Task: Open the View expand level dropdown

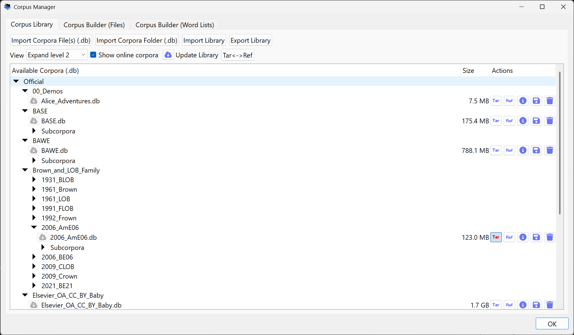Action: coord(57,55)
